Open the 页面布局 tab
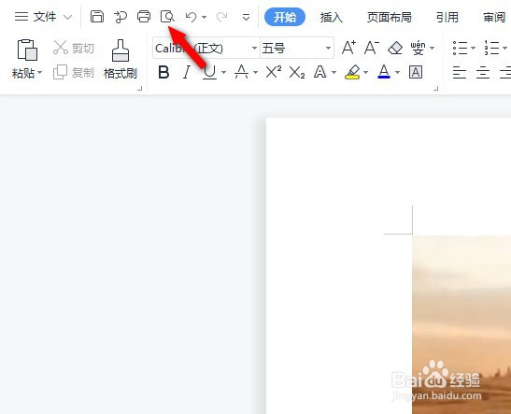The height and width of the screenshot is (414, 511). click(390, 17)
